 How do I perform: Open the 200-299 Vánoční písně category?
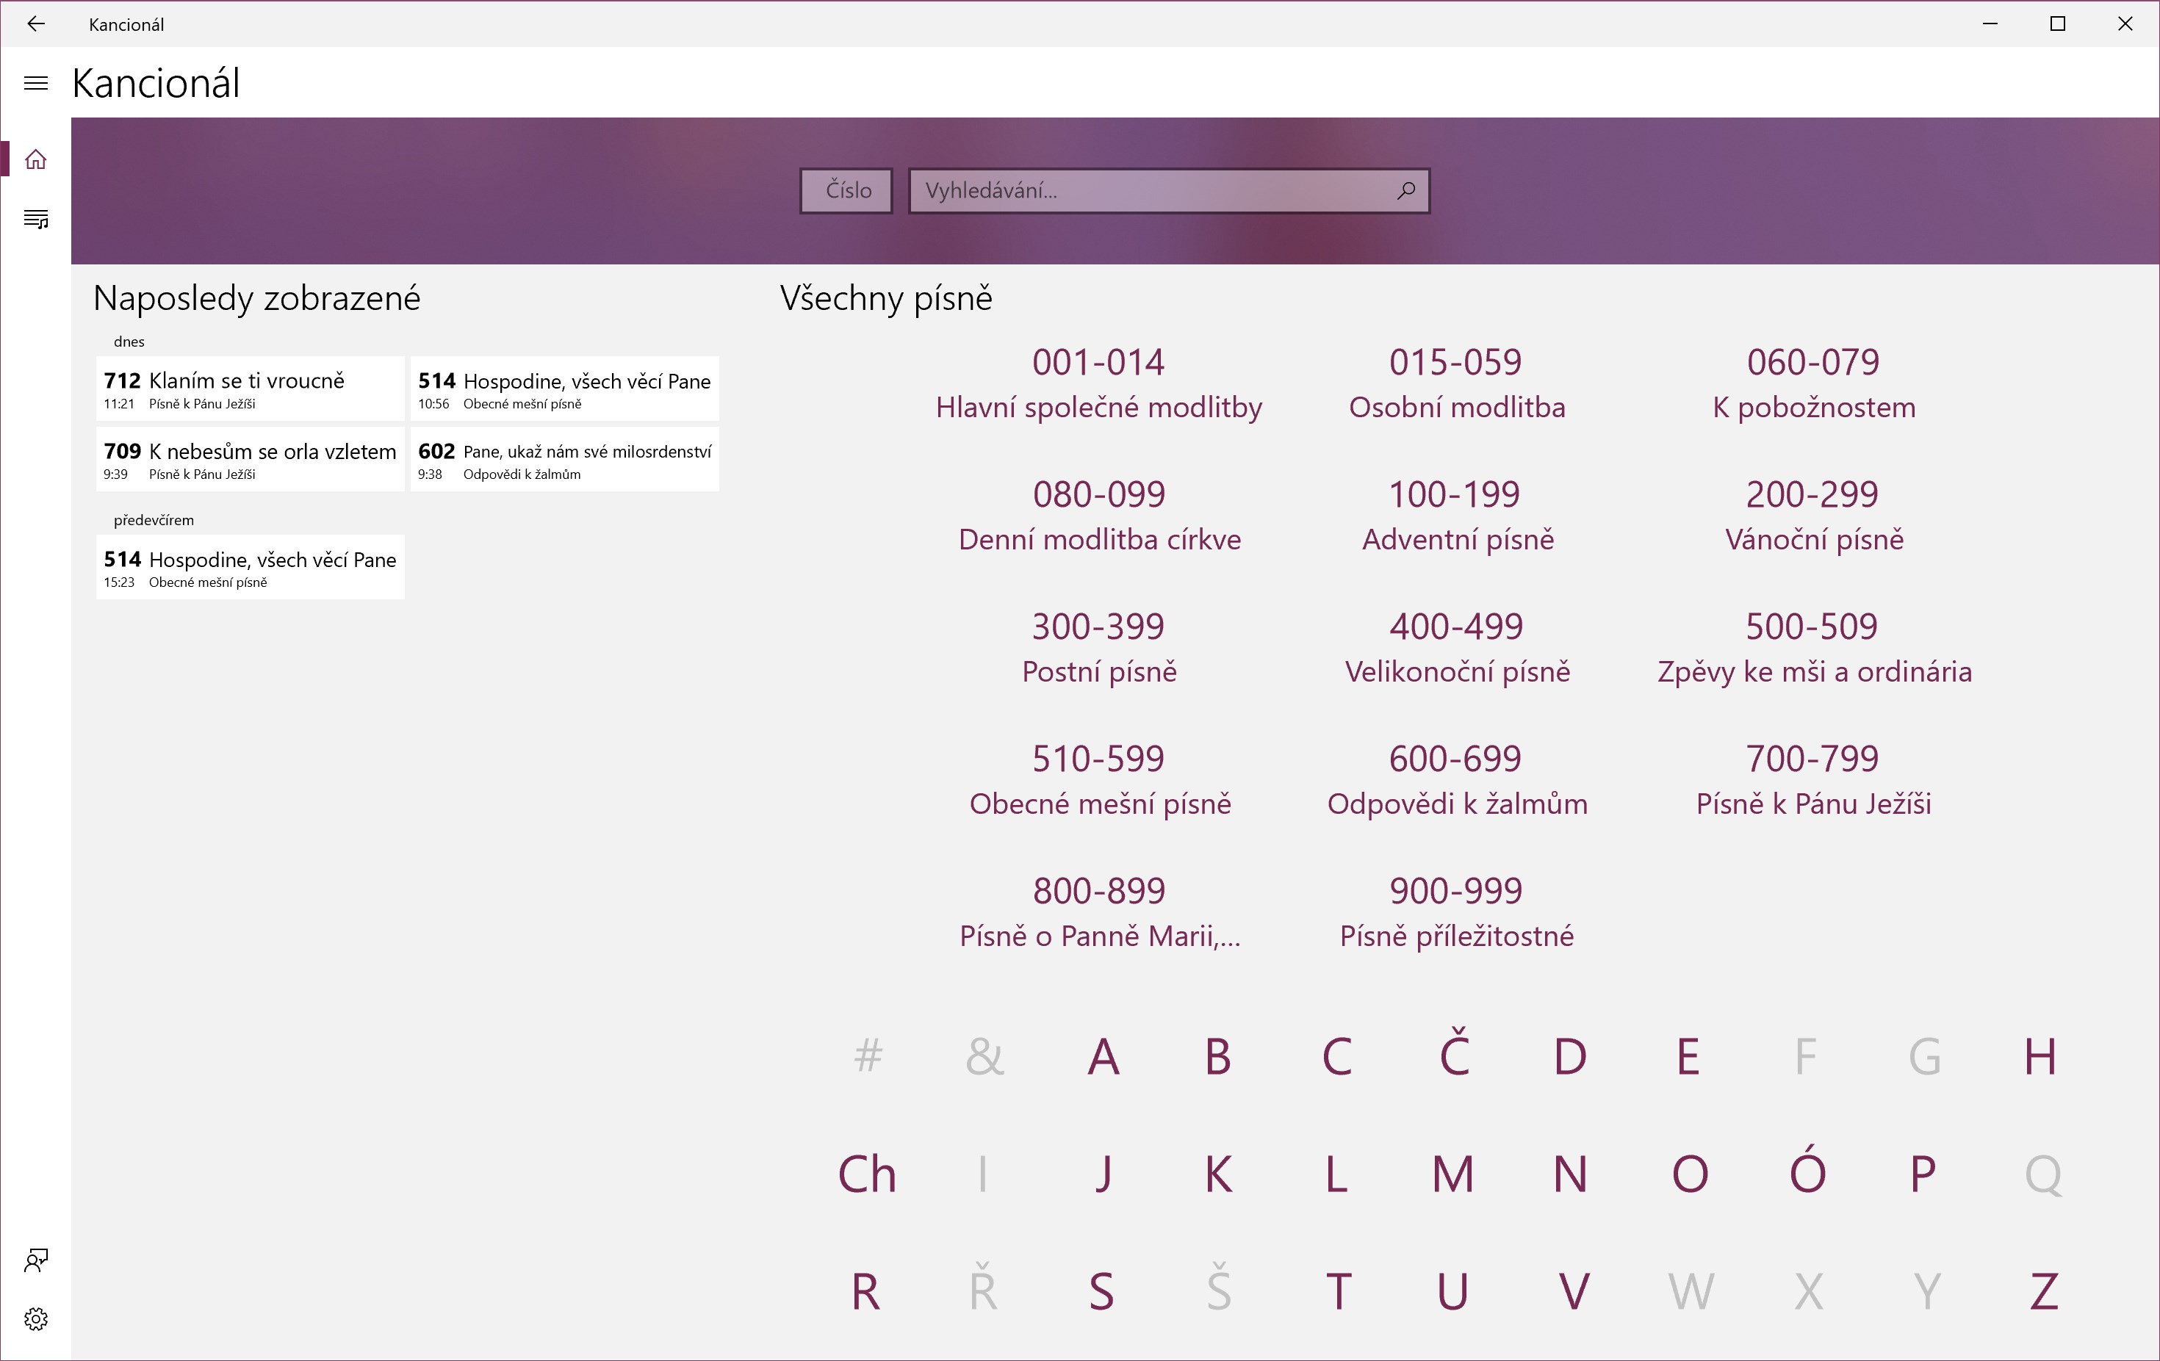(1813, 516)
